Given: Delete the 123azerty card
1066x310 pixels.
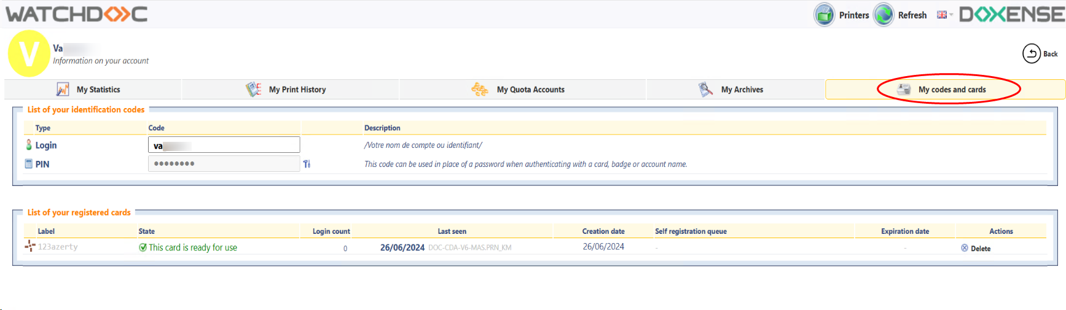Looking at the screenshot, I should pos(976,249).
